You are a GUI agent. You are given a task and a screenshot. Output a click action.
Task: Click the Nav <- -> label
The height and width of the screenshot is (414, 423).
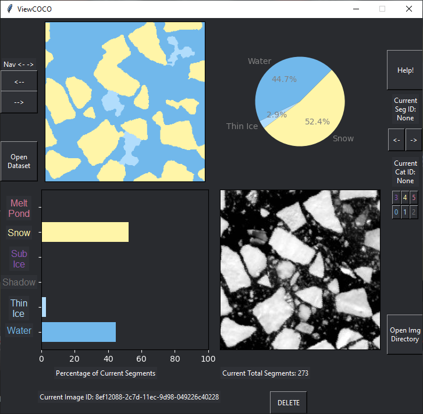pyautogui.click(x=19, y=64)
